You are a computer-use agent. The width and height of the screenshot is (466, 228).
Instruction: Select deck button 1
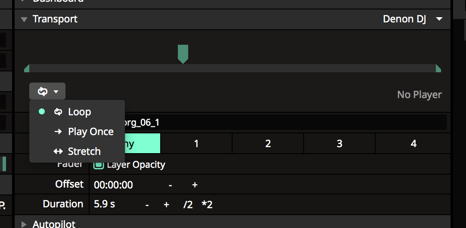[x=196, y=144]
